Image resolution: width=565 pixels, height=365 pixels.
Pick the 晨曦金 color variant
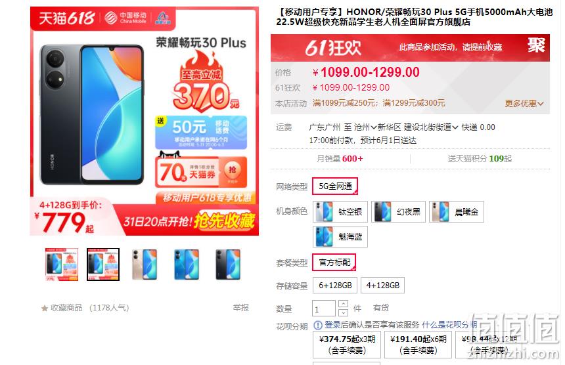pos(456,211)
